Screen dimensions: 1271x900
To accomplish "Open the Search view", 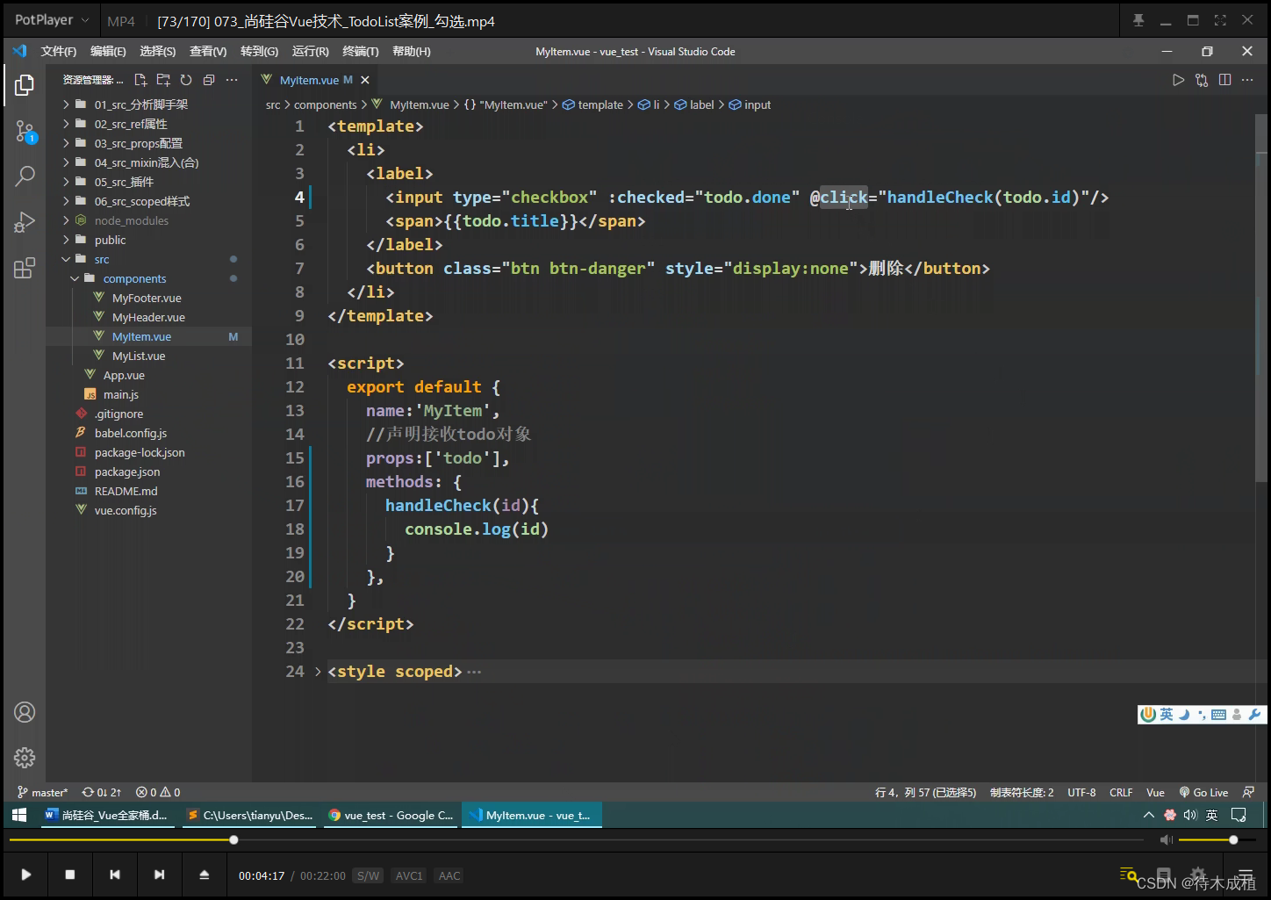I will tap(25, 176).
